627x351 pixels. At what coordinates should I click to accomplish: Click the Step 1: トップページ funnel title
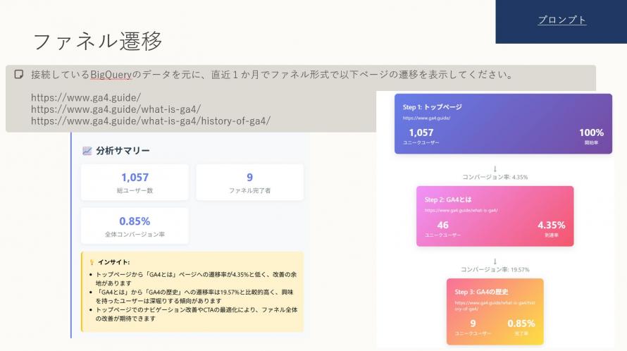[433, 107]
